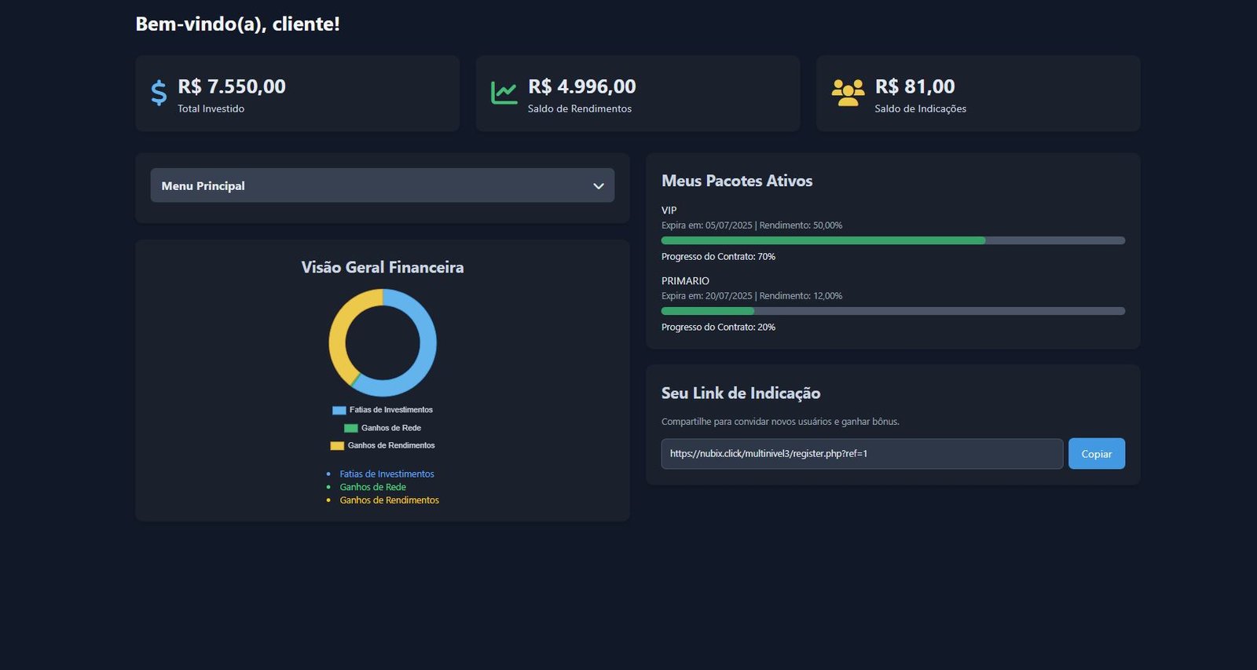Click the Ganhos de Rede bullet list link
The image size is (1257, 670).
tap(372, 487)
